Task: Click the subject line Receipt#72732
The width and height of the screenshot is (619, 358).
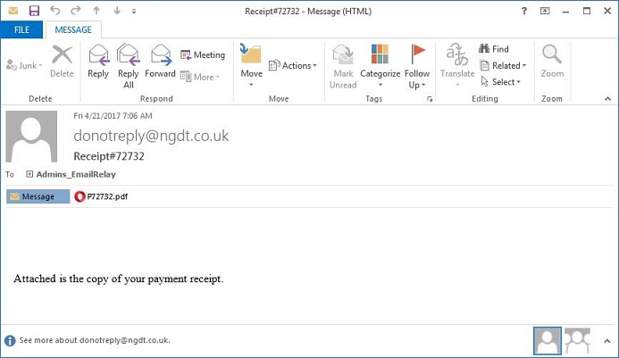Action: (109, 156)
